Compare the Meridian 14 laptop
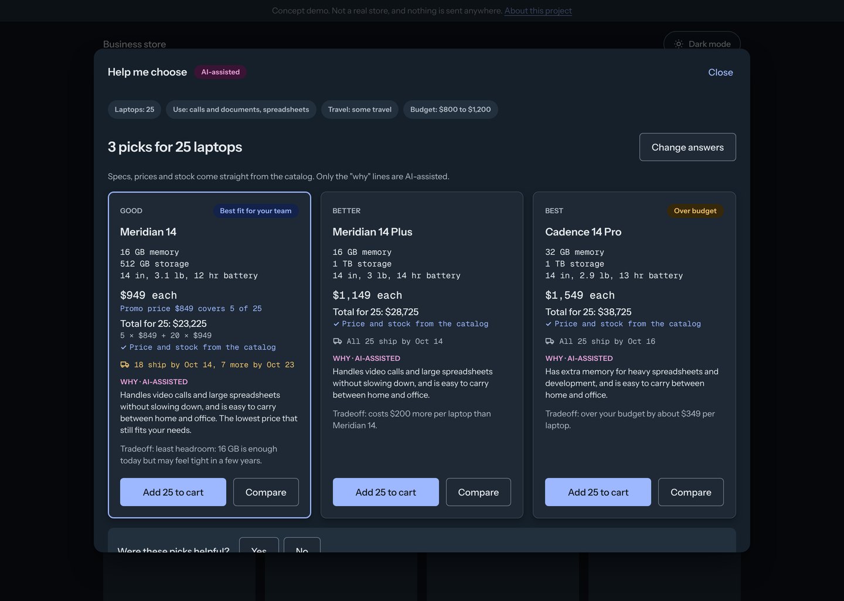Image resolution: width=844 pixels, height=601 pixels. coord(266,492)
